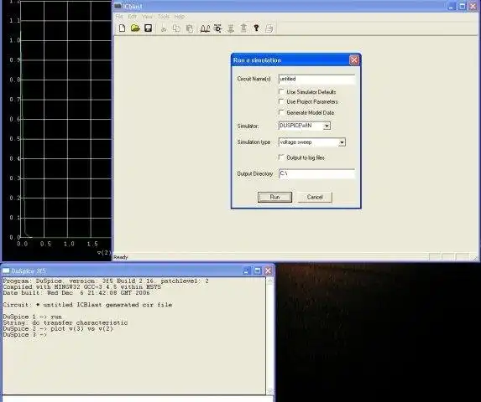Minimize the ICblast window
Image resolution: width=481 pixels, height=402 pixels.
pos(451,6)
